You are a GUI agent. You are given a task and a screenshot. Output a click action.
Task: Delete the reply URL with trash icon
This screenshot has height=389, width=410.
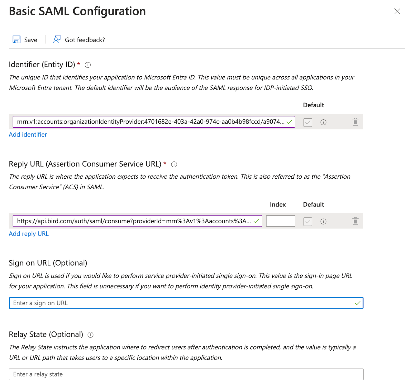click(x=355, y=221)
